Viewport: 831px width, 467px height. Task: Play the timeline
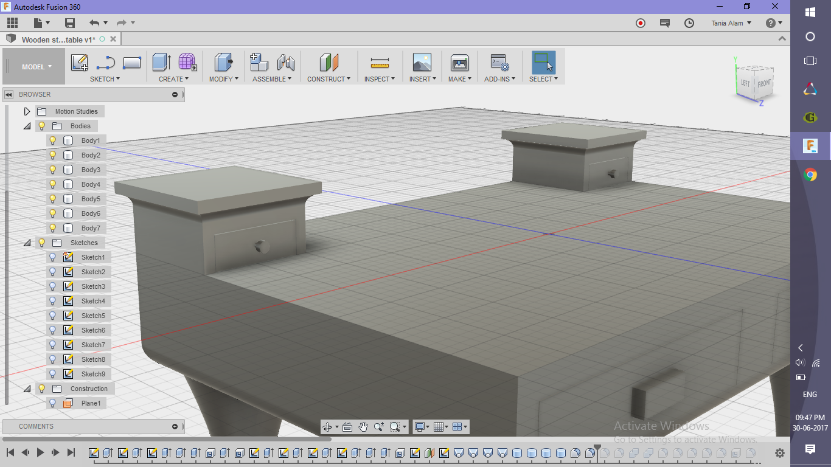[40, 452]
